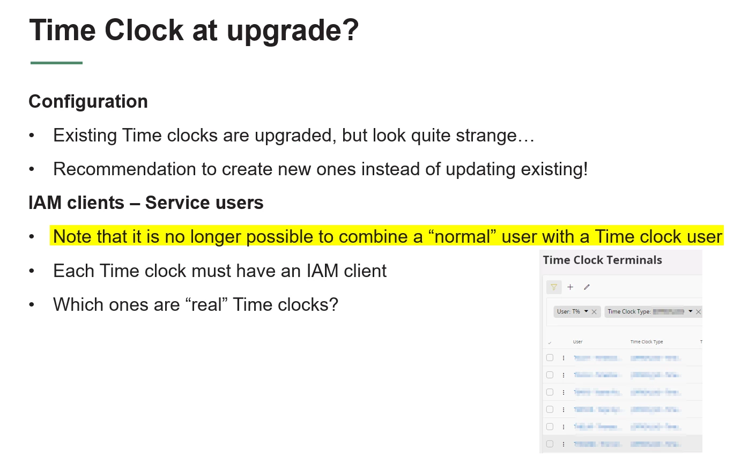This screenshot has height=456, width=741.
Task: Add a new Time Clock Terminal with plus icon
Action: 570,287
